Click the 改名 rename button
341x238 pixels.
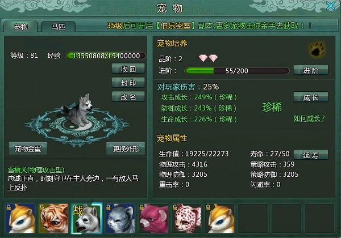pyautogui.click(x=128, y=97)
